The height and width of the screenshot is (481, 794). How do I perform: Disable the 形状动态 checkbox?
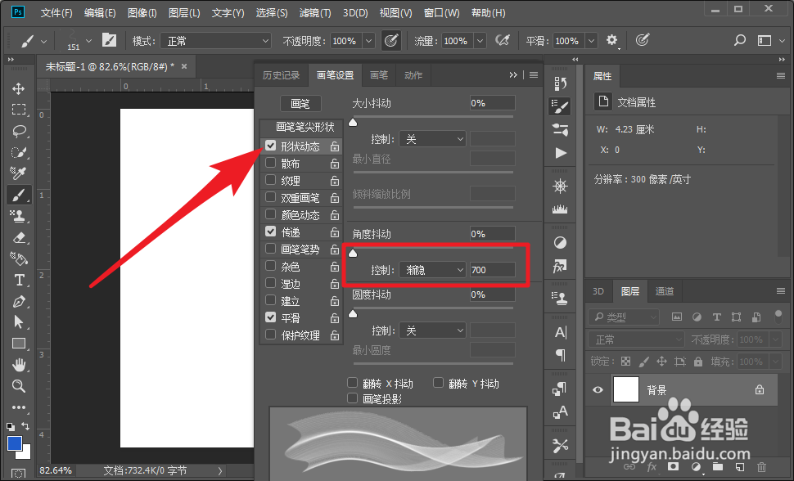[x=270, y=146]
